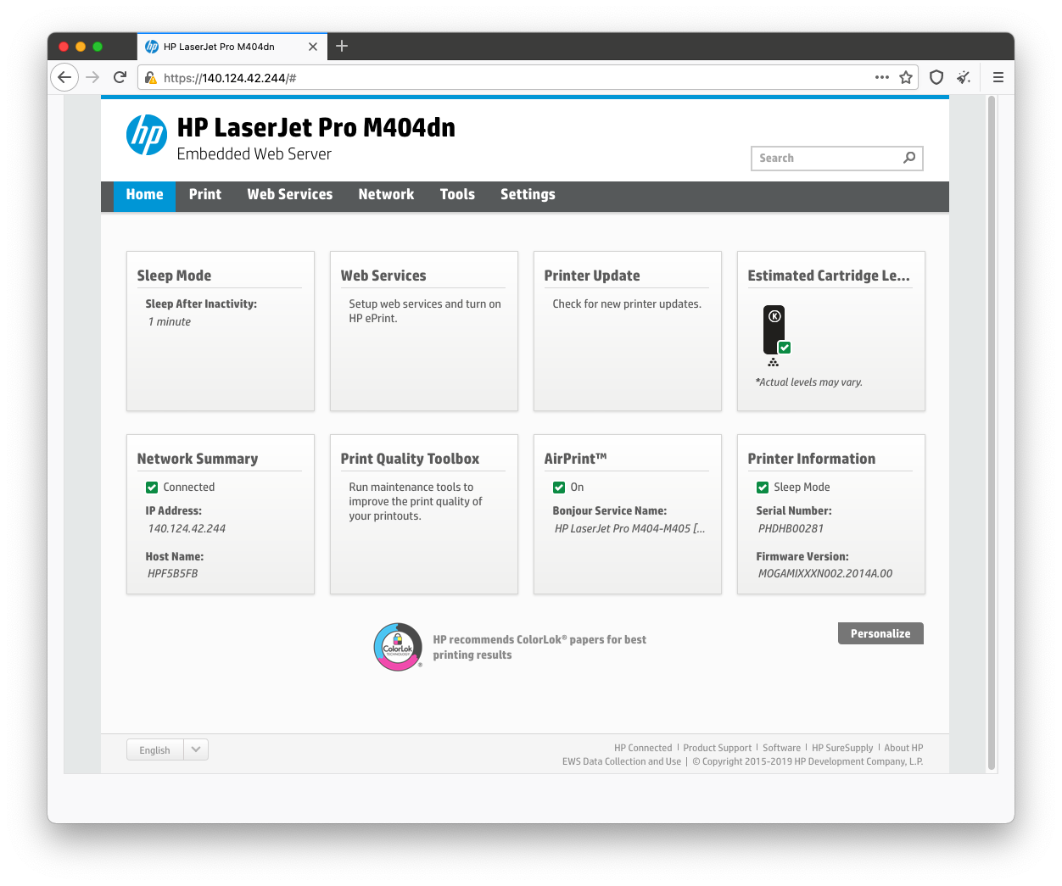Viewport: 1062px width, 886px height.
Task: Click the AirPrint On checkmark
Action: (559, 488)
